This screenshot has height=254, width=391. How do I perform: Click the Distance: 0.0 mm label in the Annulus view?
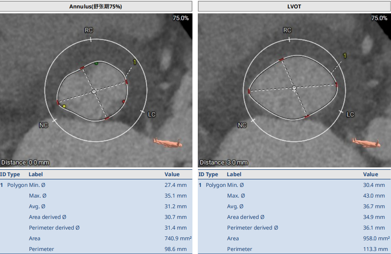[25, 162]
